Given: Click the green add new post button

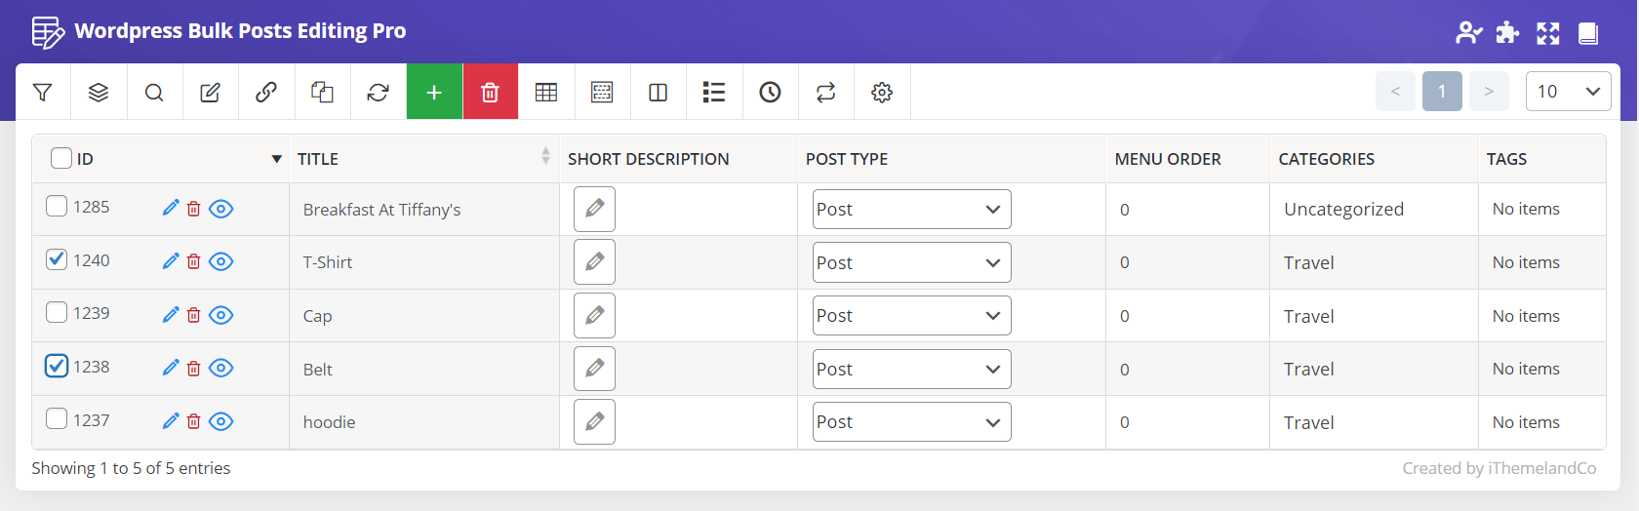Looking at the screenshot, I should click(x=434, y=92).
